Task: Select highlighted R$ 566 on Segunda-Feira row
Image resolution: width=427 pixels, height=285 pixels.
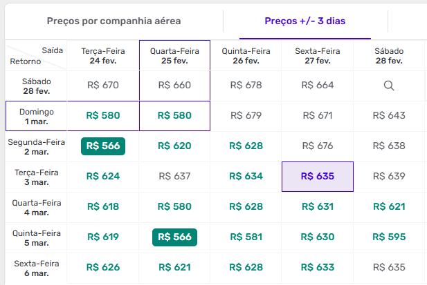Action: click(103, 146)
